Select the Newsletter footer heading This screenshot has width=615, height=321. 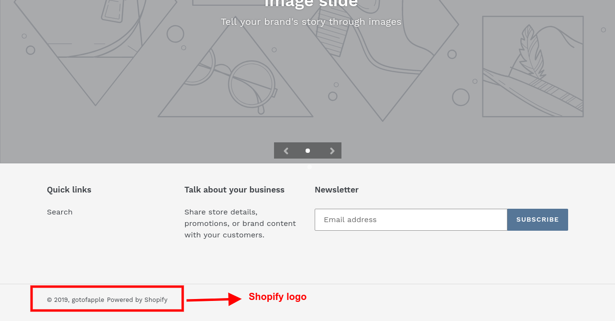pos(336,190)
